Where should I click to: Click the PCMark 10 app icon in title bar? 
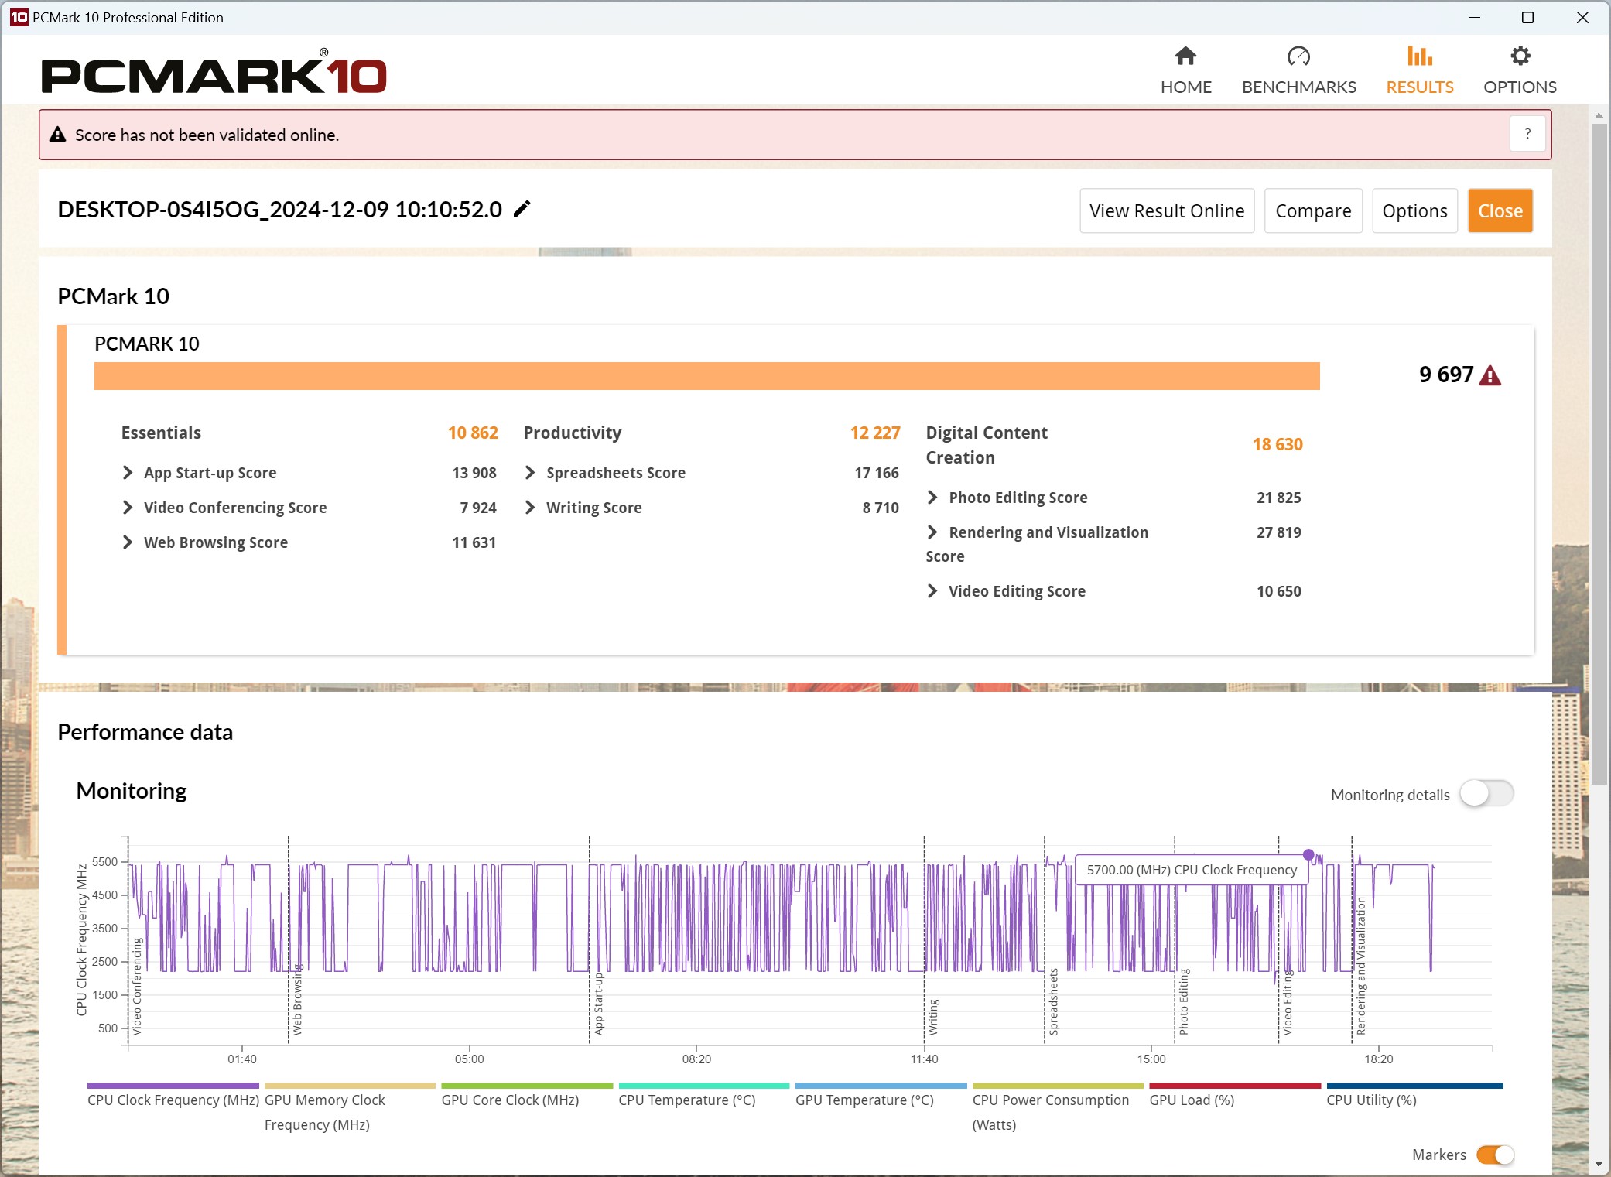tap(19, 17)
